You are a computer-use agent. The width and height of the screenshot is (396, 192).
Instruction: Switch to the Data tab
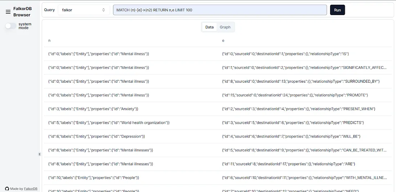(210, 27)
